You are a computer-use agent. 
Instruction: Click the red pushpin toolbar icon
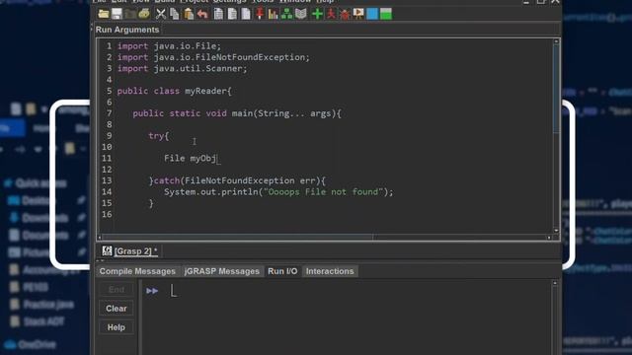(x=260, y=14)
